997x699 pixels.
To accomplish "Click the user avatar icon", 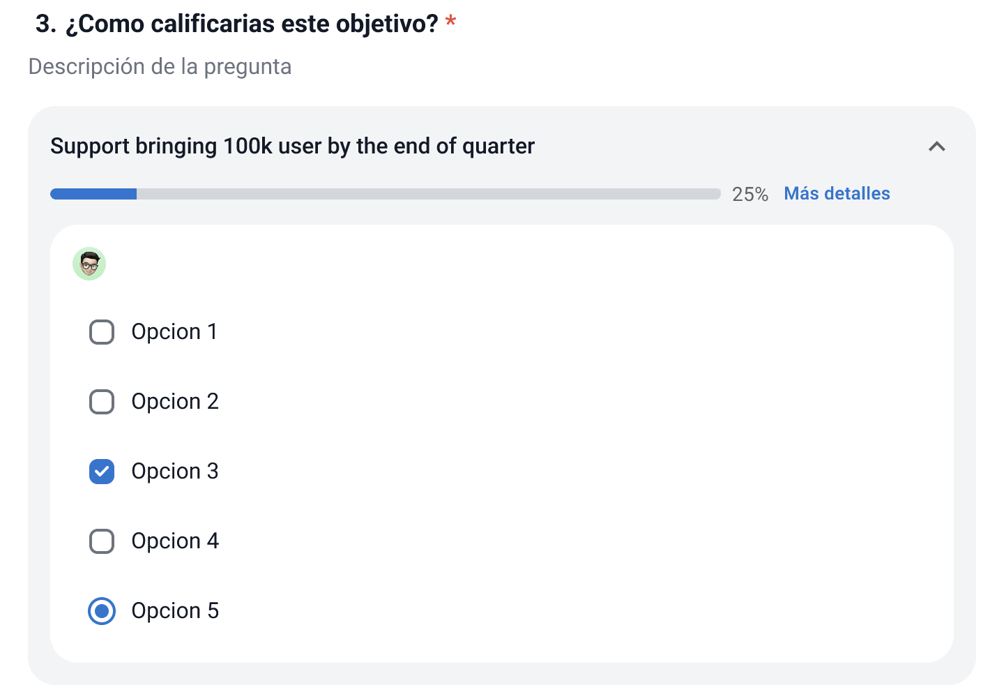I will [89, 264].
